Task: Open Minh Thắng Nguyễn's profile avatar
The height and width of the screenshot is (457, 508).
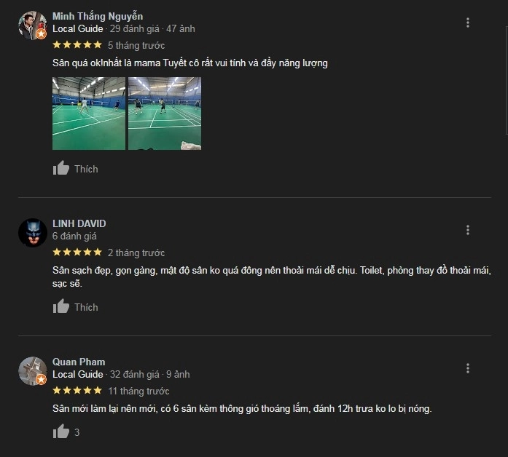Action: 33,25
